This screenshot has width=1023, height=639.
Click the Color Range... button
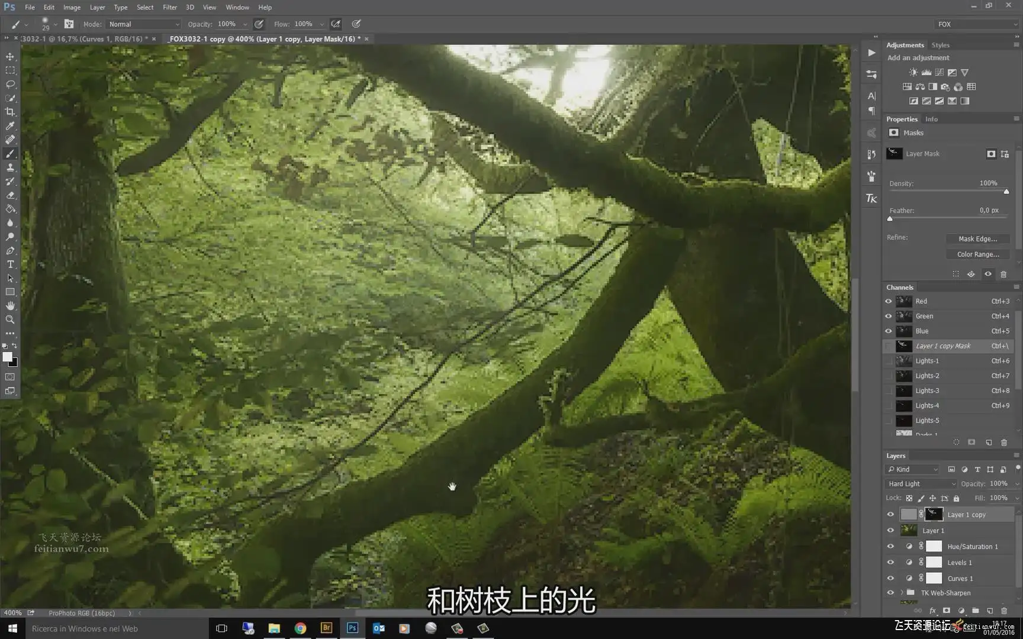977,254
